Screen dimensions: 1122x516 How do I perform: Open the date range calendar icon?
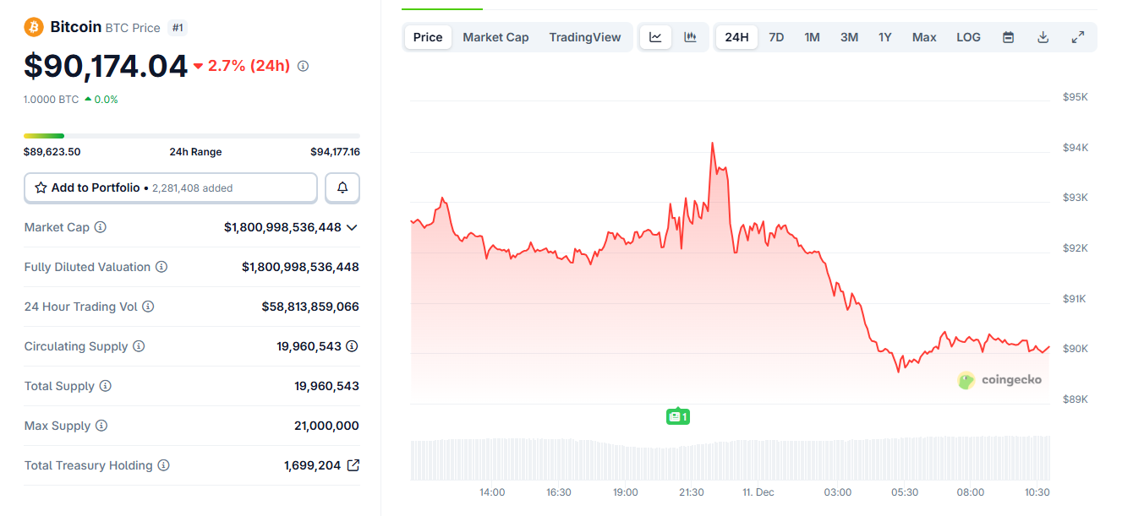pos(1008,36)
